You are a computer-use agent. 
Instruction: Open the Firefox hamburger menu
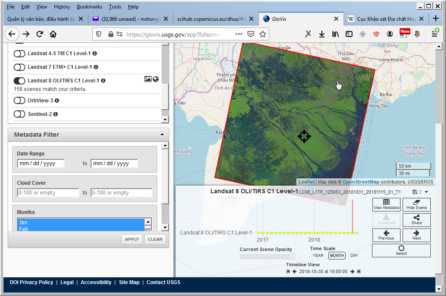(x=435, y=34)
